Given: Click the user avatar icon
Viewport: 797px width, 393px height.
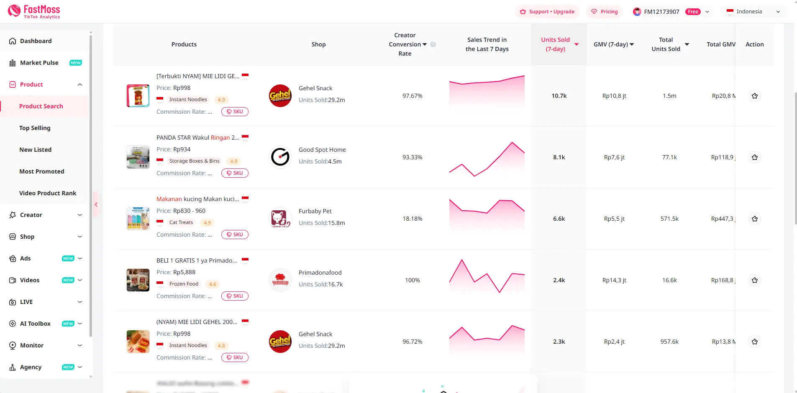Looking at the screenshot, I should click(x=637, y=12).
